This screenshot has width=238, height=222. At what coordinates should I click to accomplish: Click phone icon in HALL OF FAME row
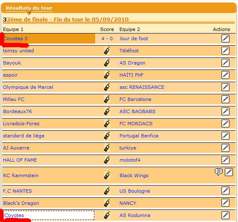pos(107,160)
